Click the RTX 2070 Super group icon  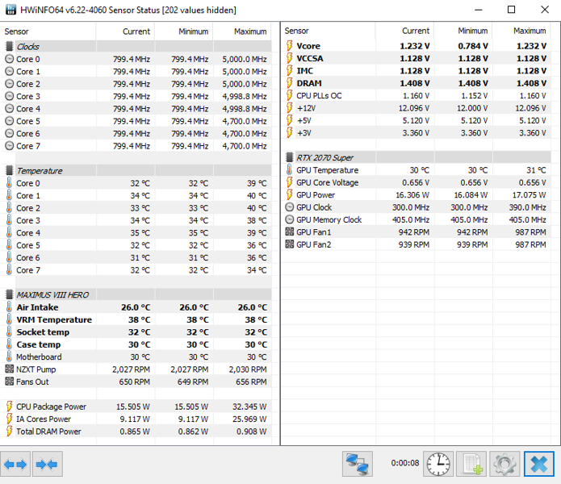[x=290, y=157]
